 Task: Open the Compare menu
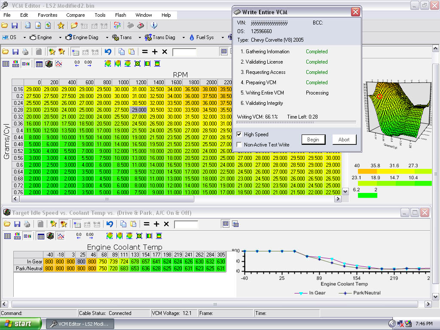pos(75,15)
